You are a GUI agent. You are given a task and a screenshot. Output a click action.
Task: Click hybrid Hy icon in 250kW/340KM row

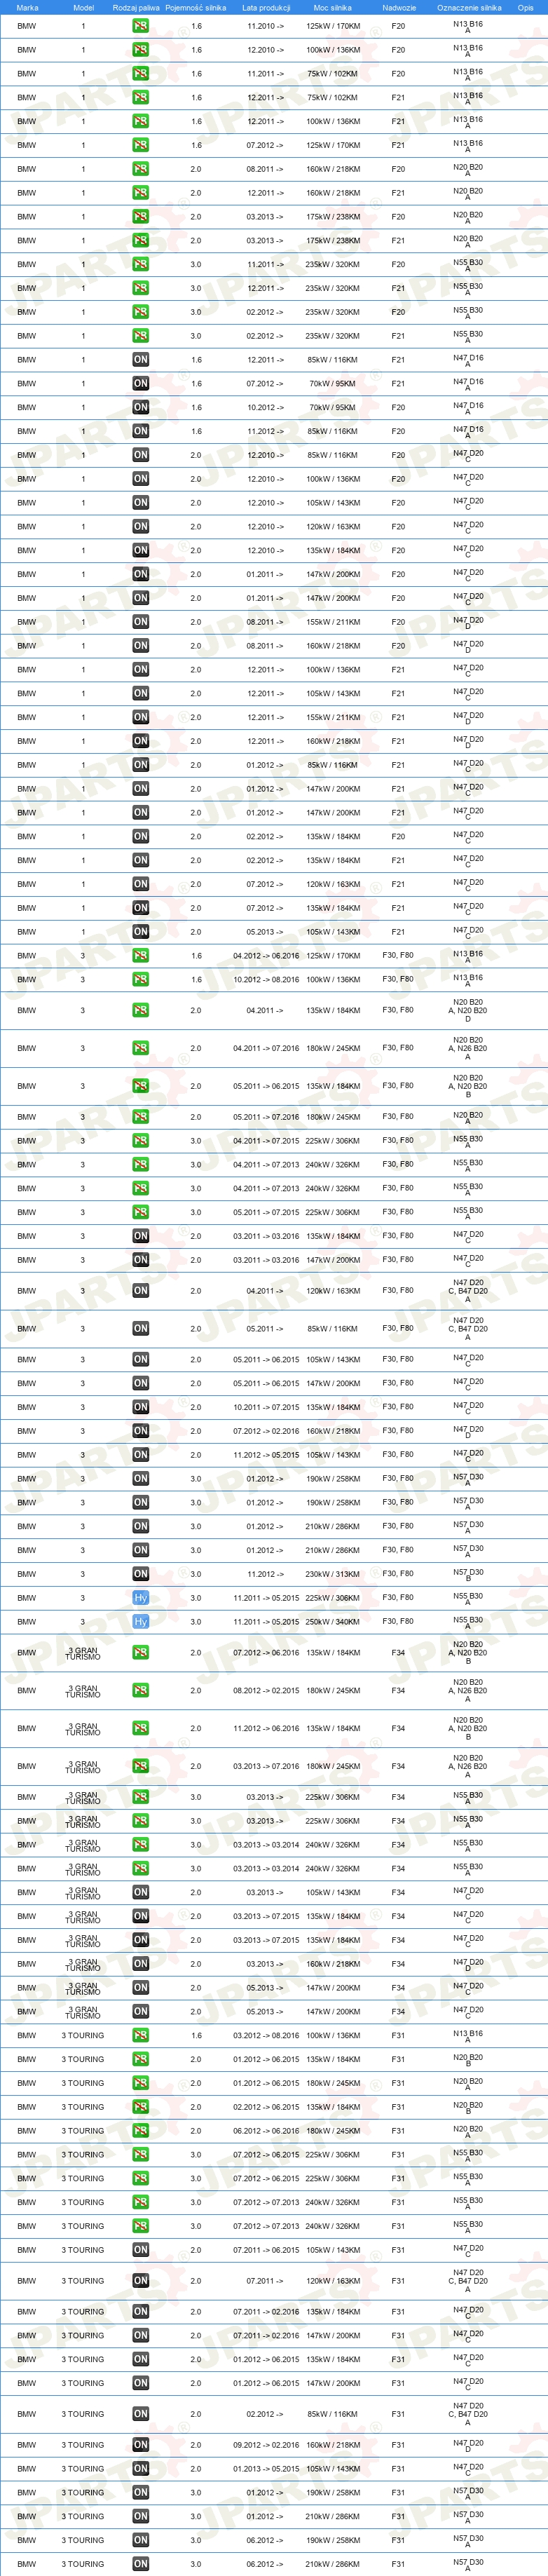pyautogui.click(x=141, y=1622)
